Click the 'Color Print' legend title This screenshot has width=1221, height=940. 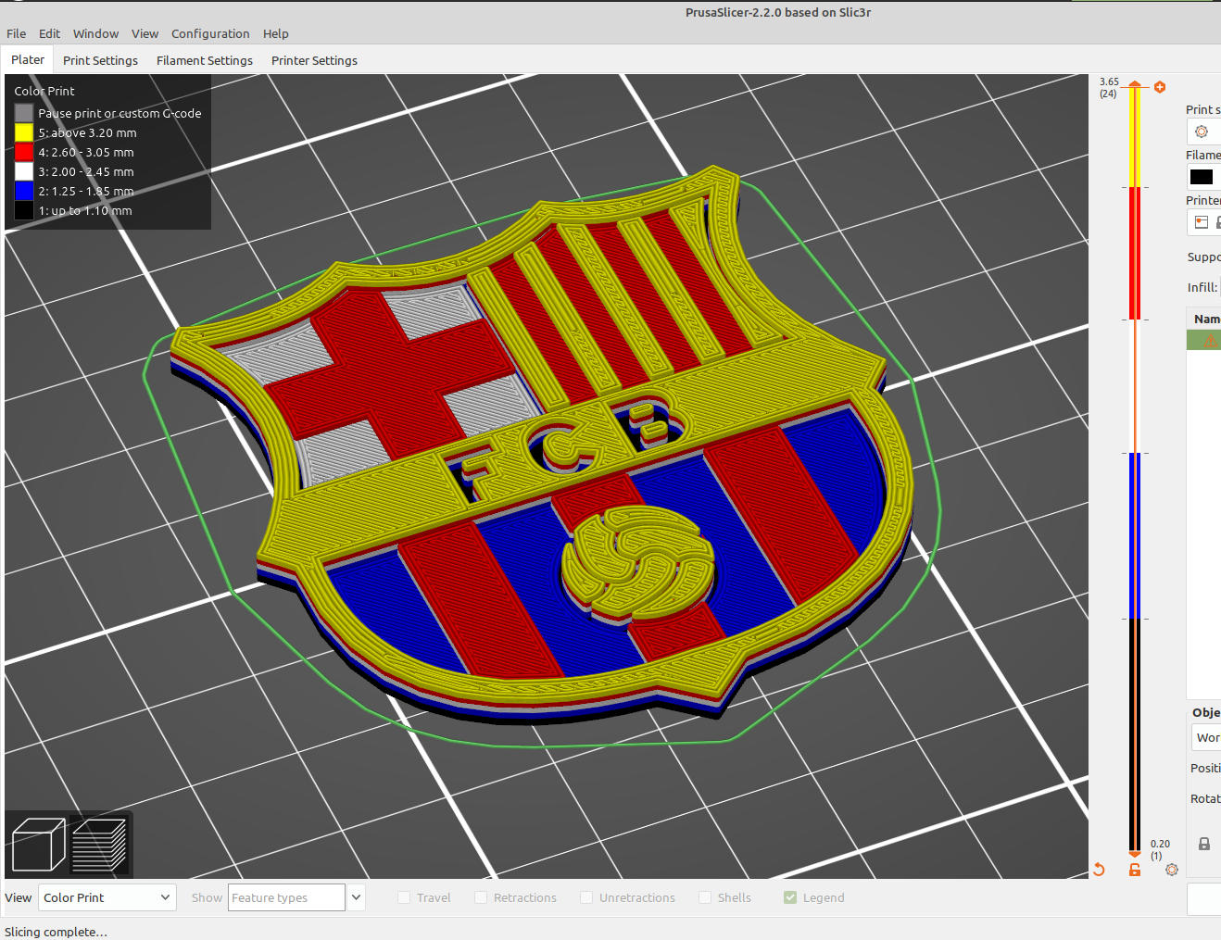coord(44,91)
